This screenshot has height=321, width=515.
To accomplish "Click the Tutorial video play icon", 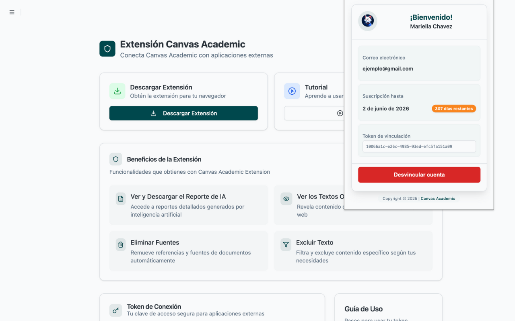I will (x=292, y=91).
